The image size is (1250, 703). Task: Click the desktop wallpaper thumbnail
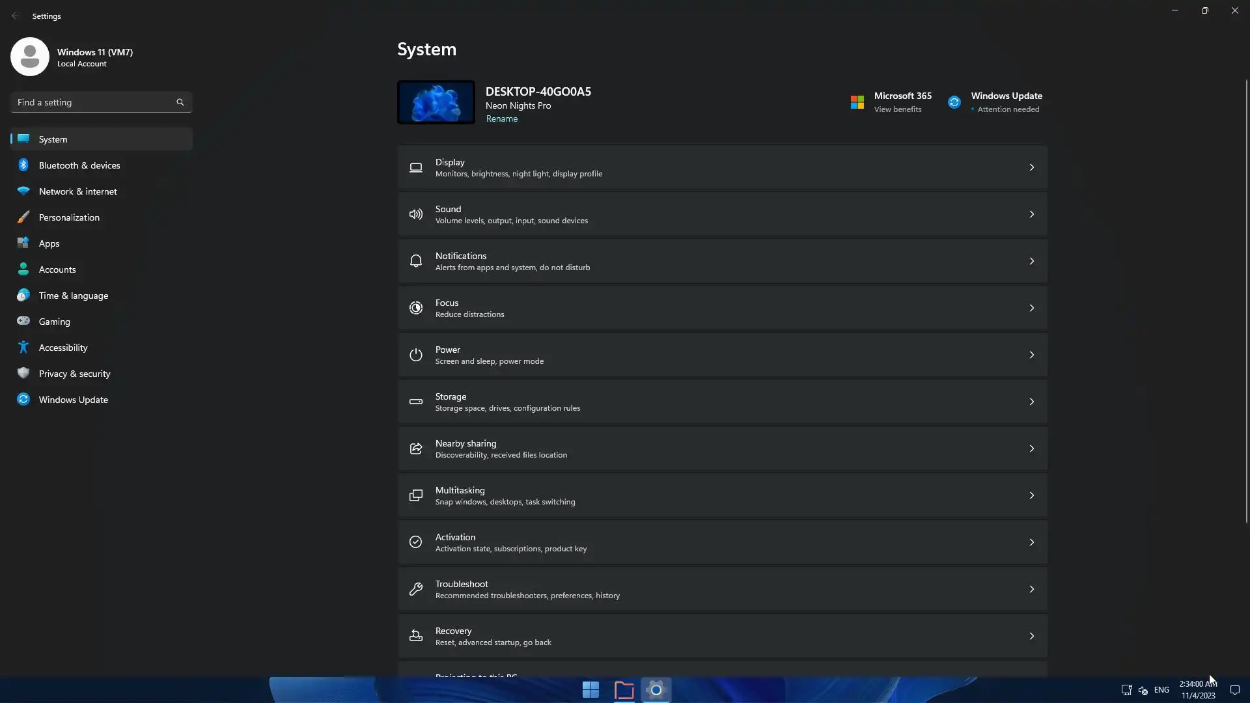coord(436,102)
